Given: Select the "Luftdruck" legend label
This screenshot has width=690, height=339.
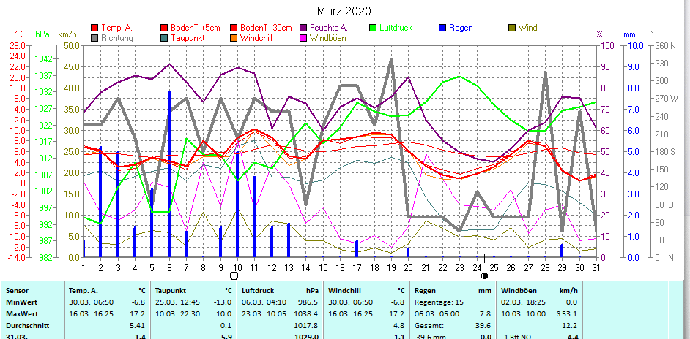Looking at the screenshot, I should (396, 28).
